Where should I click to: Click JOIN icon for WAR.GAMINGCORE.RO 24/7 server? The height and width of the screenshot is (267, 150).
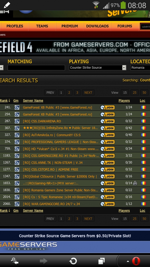(108, 204)
